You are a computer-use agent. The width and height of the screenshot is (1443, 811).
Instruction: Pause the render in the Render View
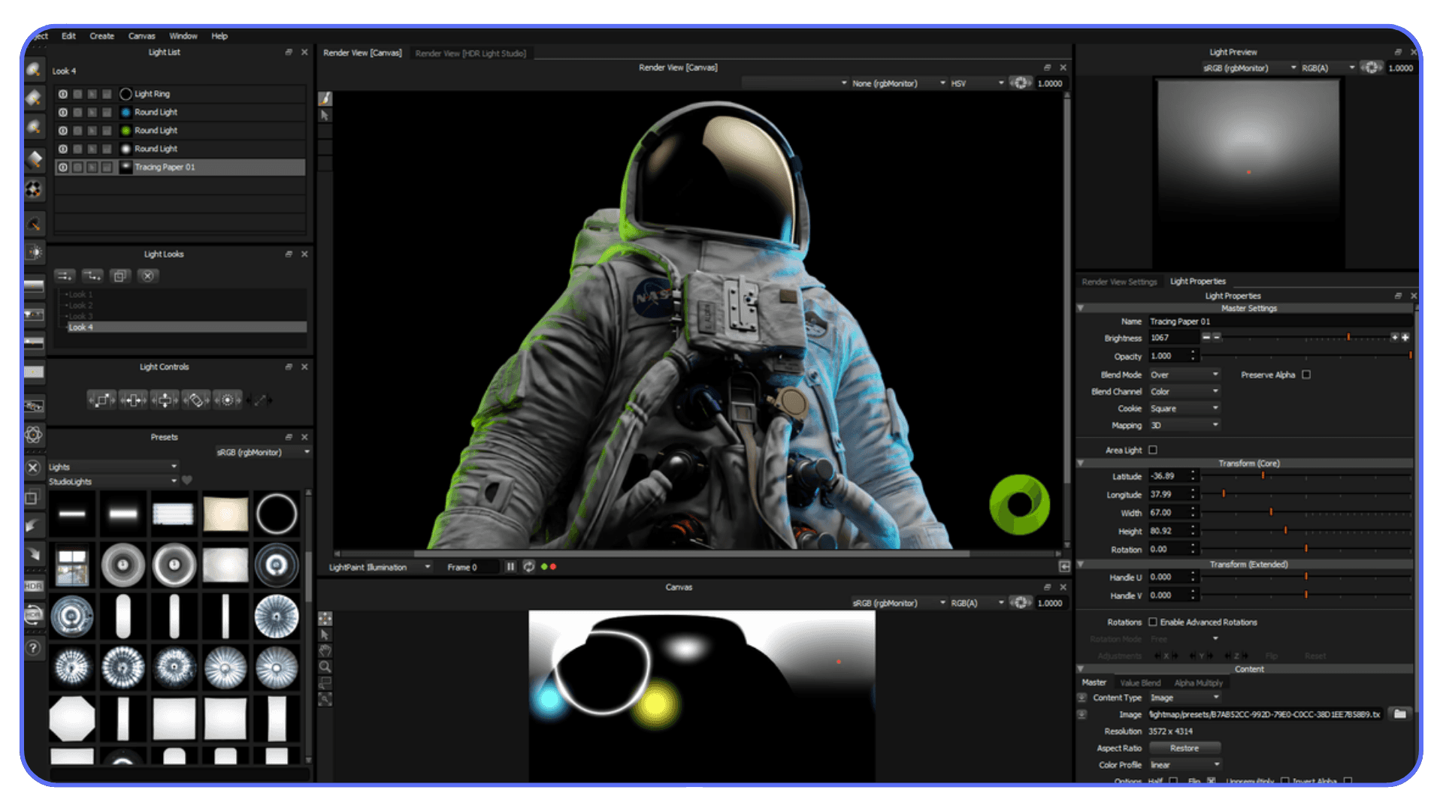point(510,567)
